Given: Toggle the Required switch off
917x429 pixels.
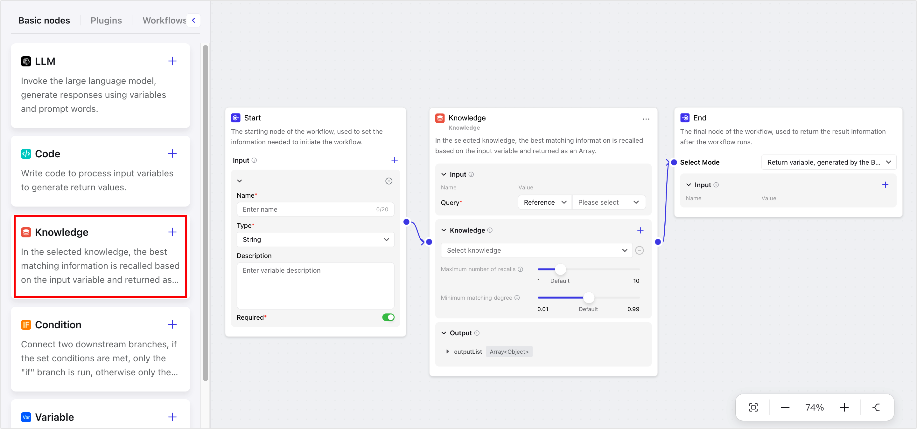Looking at the screenshot, I should (x=388, y=317).
